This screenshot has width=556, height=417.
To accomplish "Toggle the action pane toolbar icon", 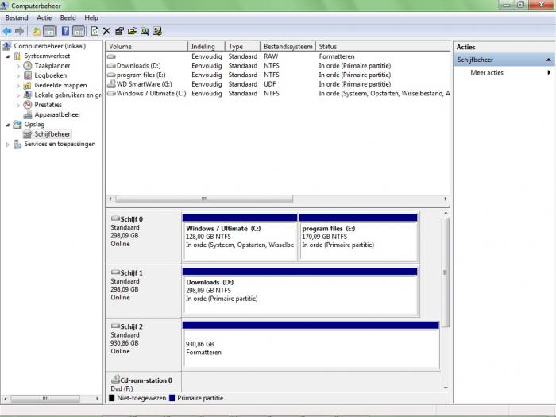I will point(79,31).
